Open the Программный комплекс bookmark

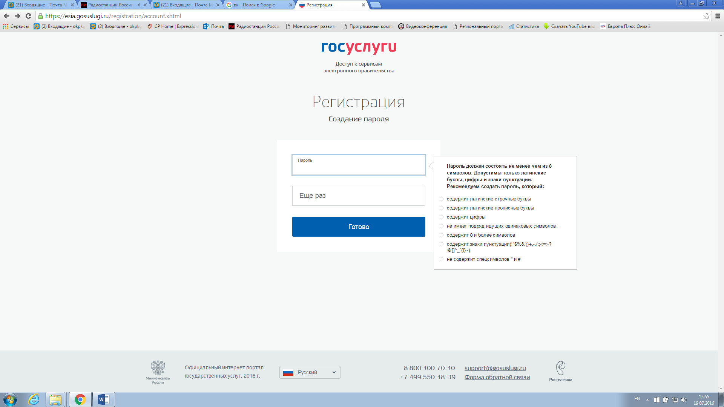coord(368,26)
